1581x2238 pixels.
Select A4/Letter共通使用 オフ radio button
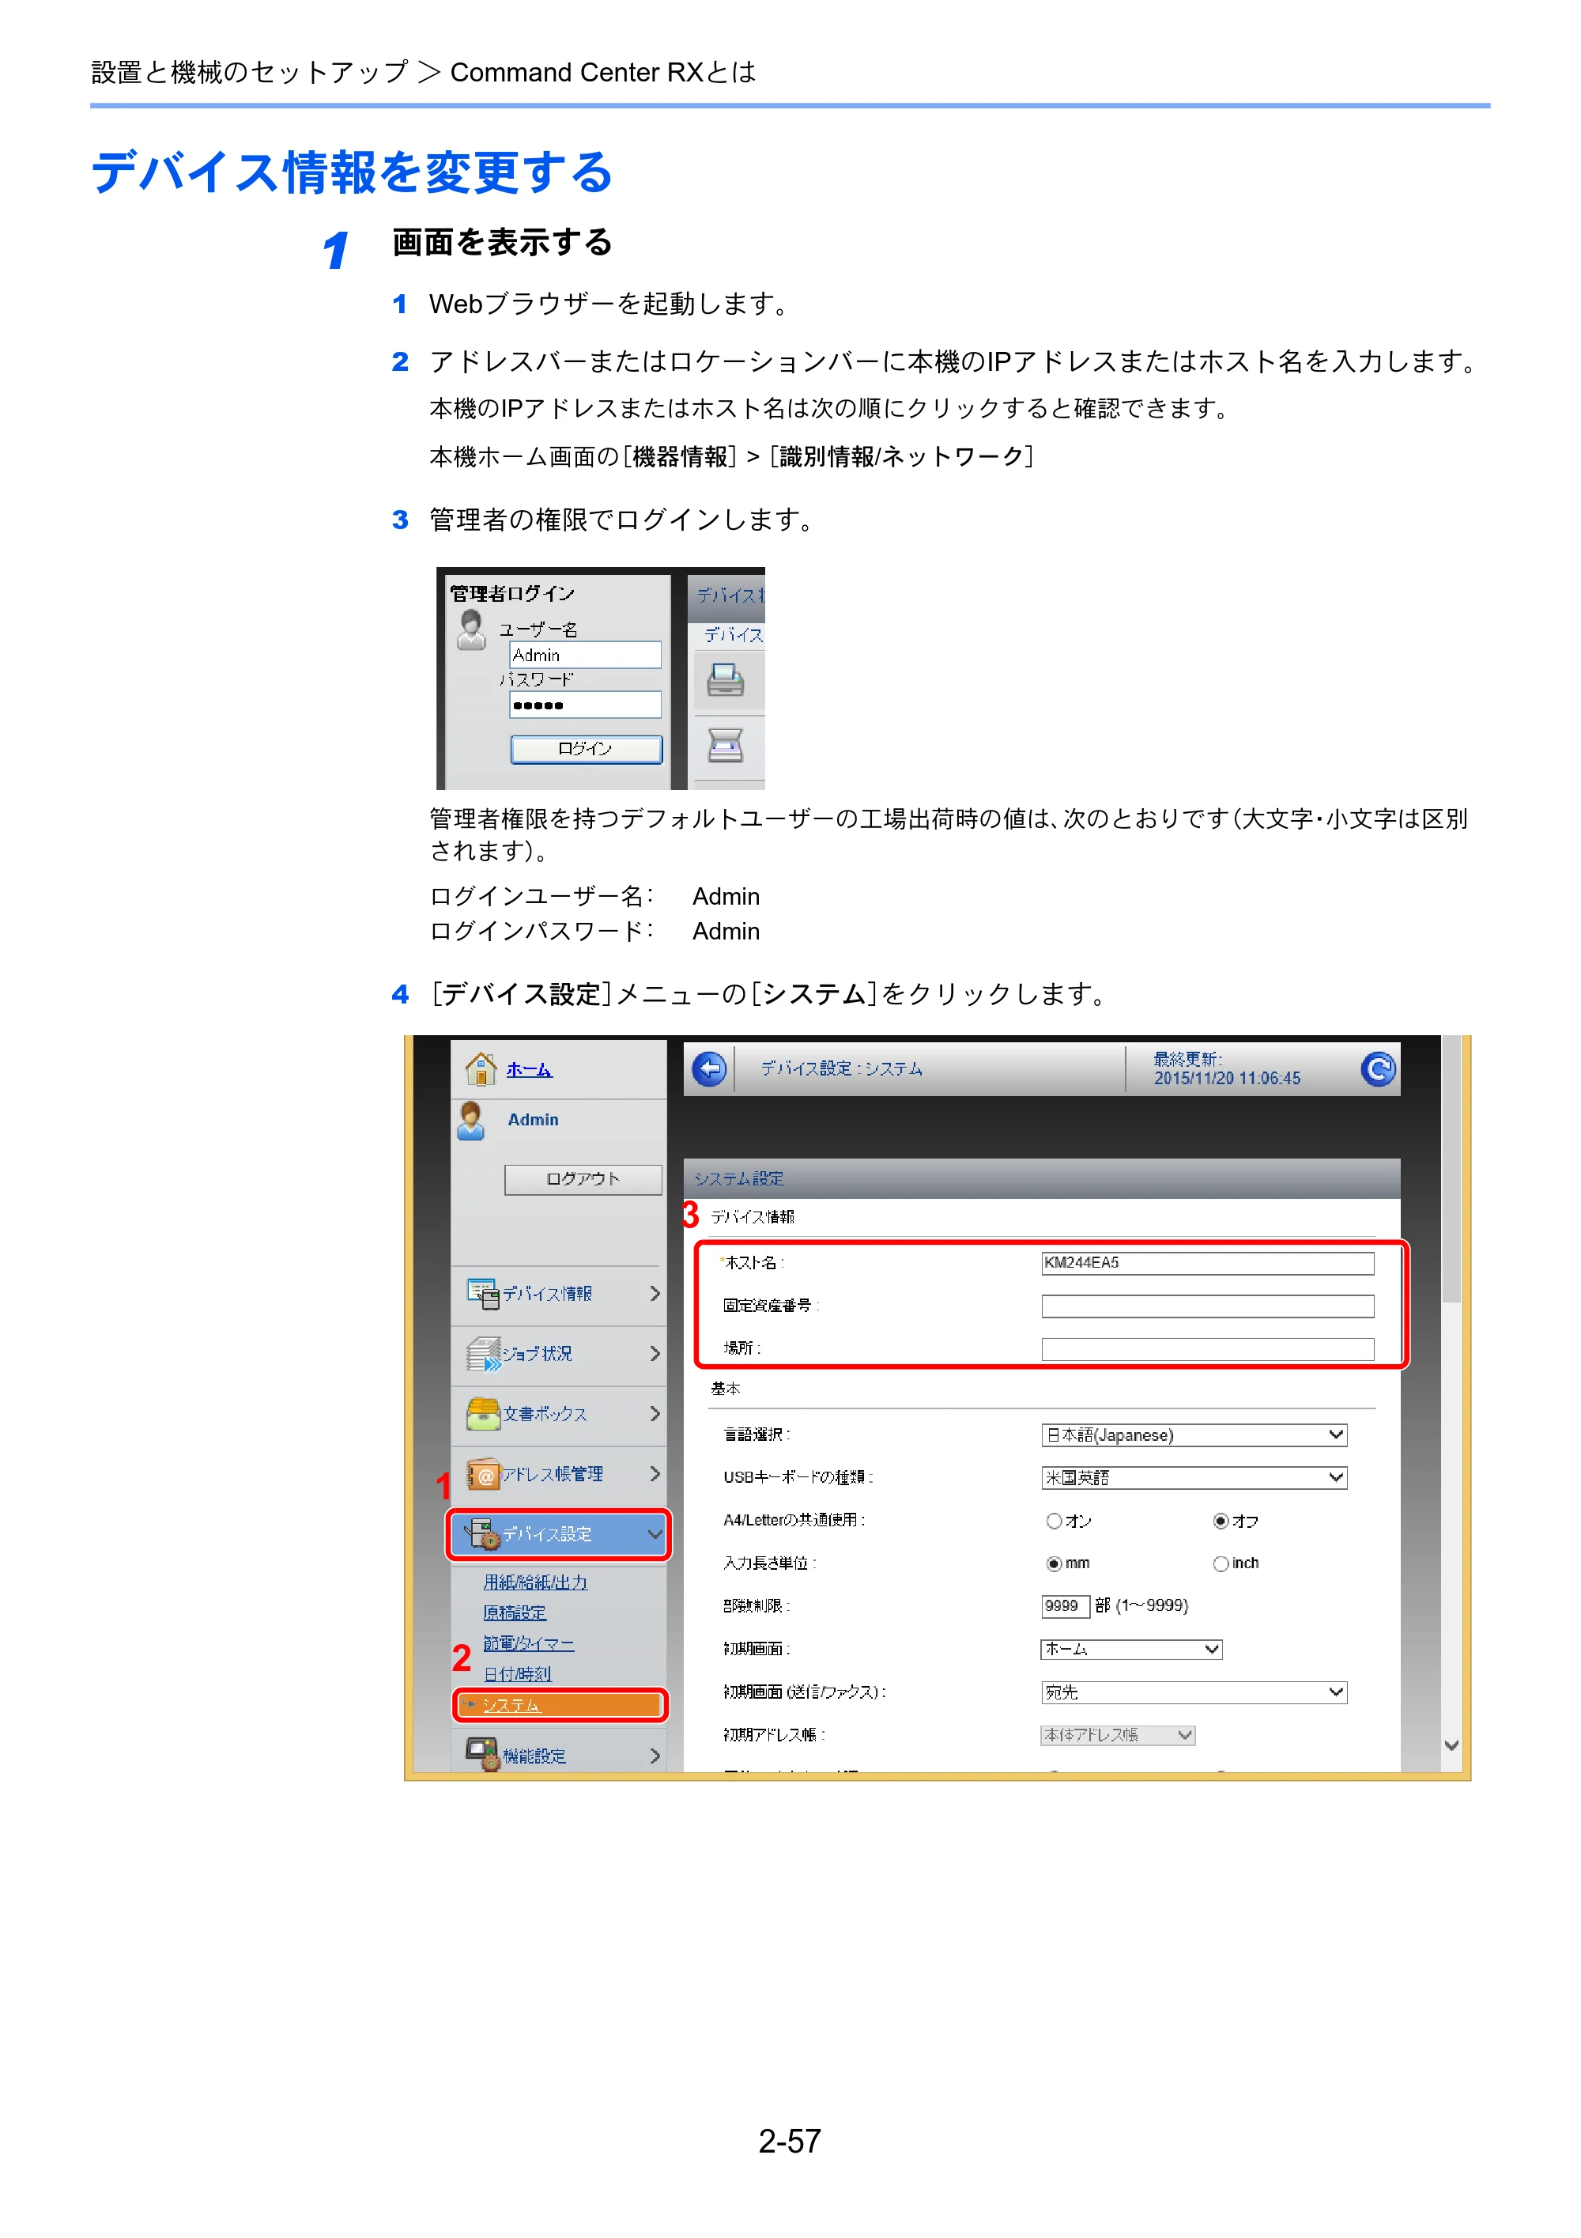tap(1221, 1522)
